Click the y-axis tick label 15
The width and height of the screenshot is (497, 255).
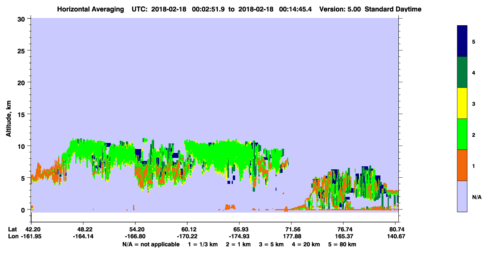click(x=22, y=114)
